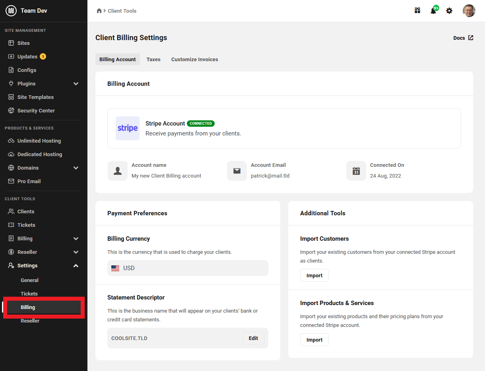Click the Client Tools breadcrumb
The height and width of the screenshot is (371, 485).
click(x=122, y=11)
